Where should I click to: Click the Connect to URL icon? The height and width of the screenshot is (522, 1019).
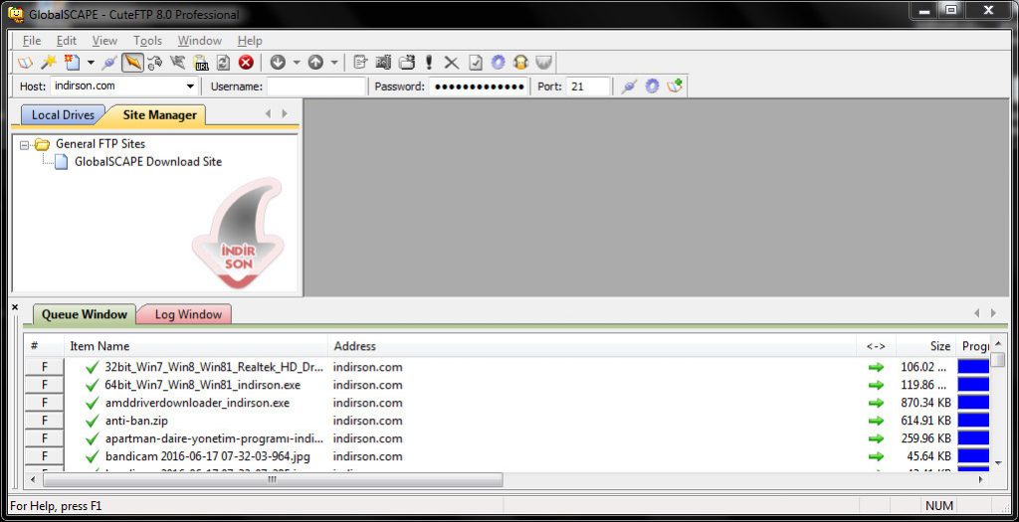click(201, 63)
